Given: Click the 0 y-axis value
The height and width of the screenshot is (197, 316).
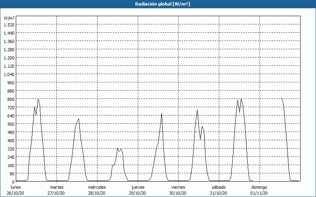Looking at the screenshot, I should click(x=13, y=182).
